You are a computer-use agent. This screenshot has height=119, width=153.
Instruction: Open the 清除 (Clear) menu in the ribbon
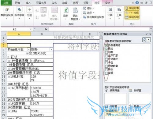click(x=88, y=8)
